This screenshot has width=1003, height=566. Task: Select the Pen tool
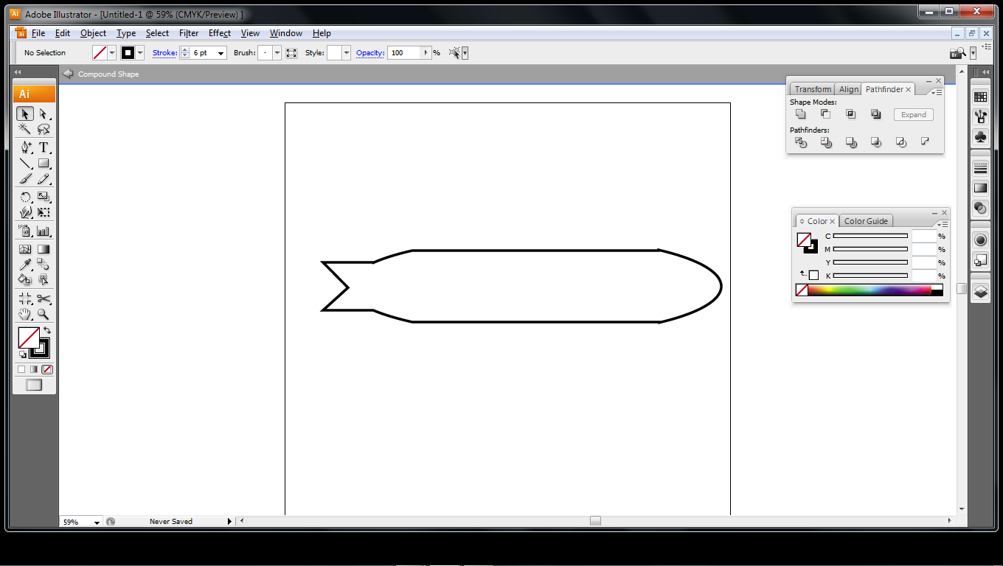pos(25,147)
